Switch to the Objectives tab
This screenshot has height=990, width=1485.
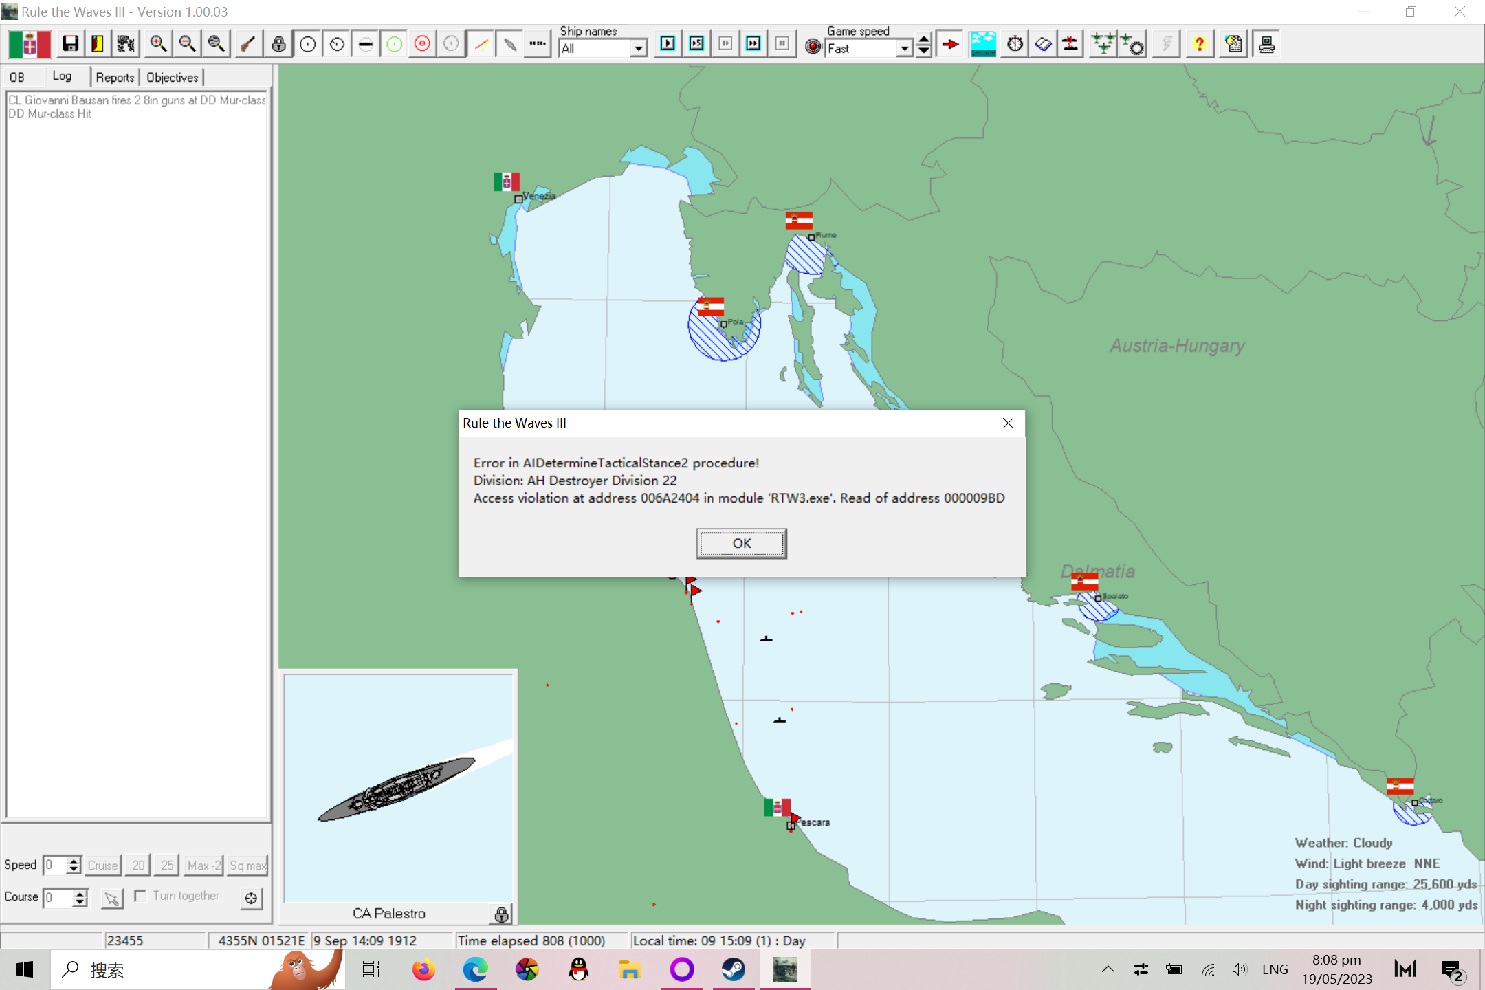[173, 78]
